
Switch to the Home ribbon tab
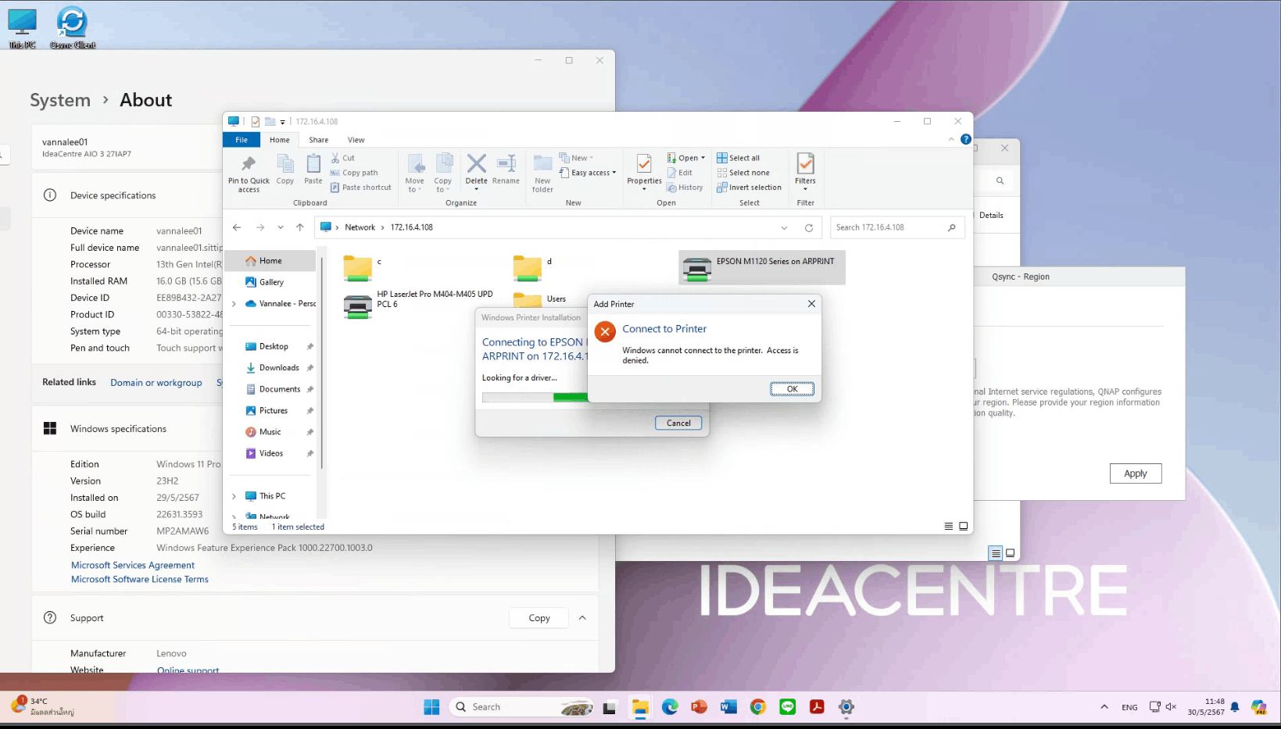pyautogui.click(x=280, y=140)
